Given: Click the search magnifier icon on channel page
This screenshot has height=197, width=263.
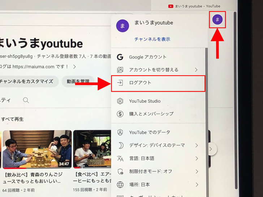Looking at the screenshot, I should point(26,100).
